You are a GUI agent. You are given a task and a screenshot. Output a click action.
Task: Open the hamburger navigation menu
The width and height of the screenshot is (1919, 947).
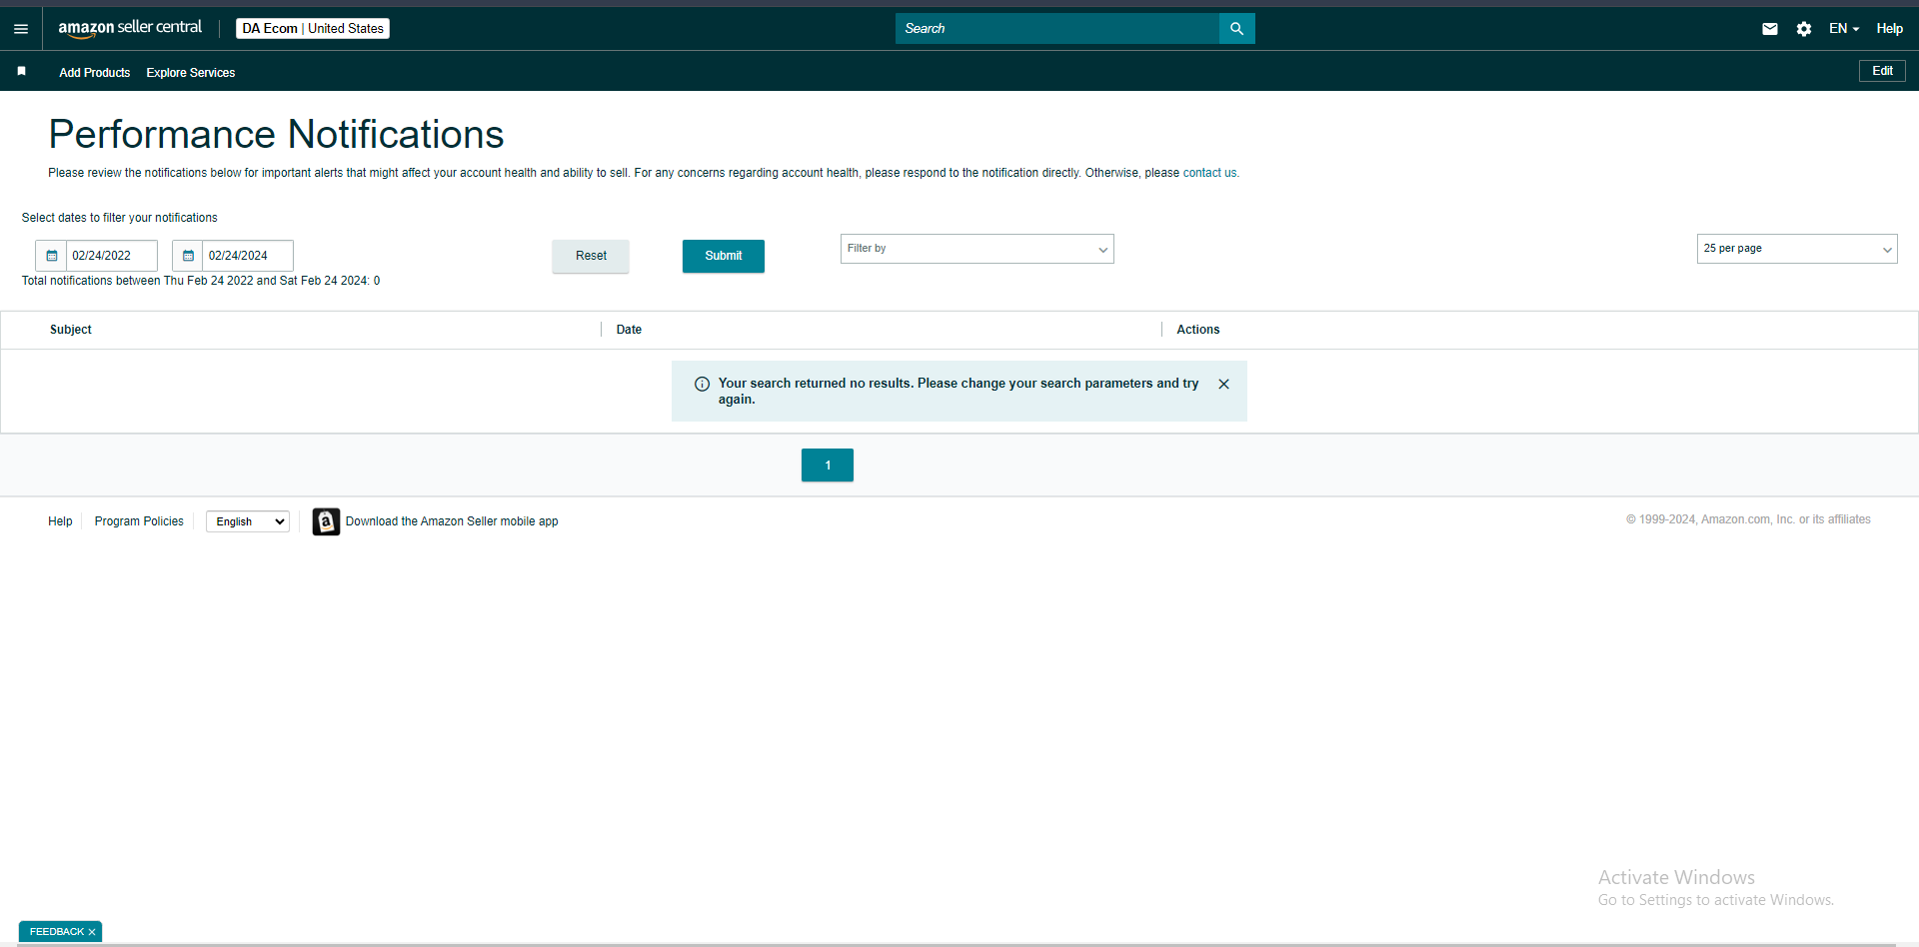pos(21,29)
